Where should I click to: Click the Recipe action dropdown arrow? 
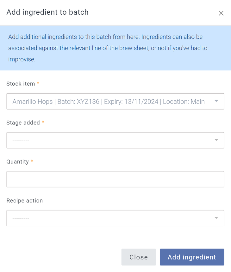(216, 218)
